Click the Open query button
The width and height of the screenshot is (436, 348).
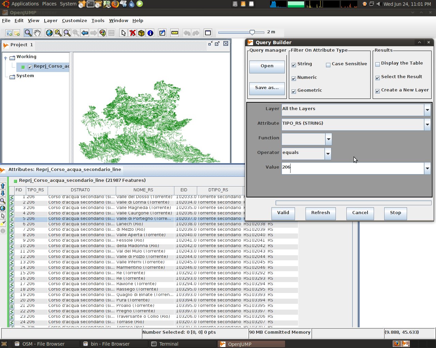tap(267, 67)
